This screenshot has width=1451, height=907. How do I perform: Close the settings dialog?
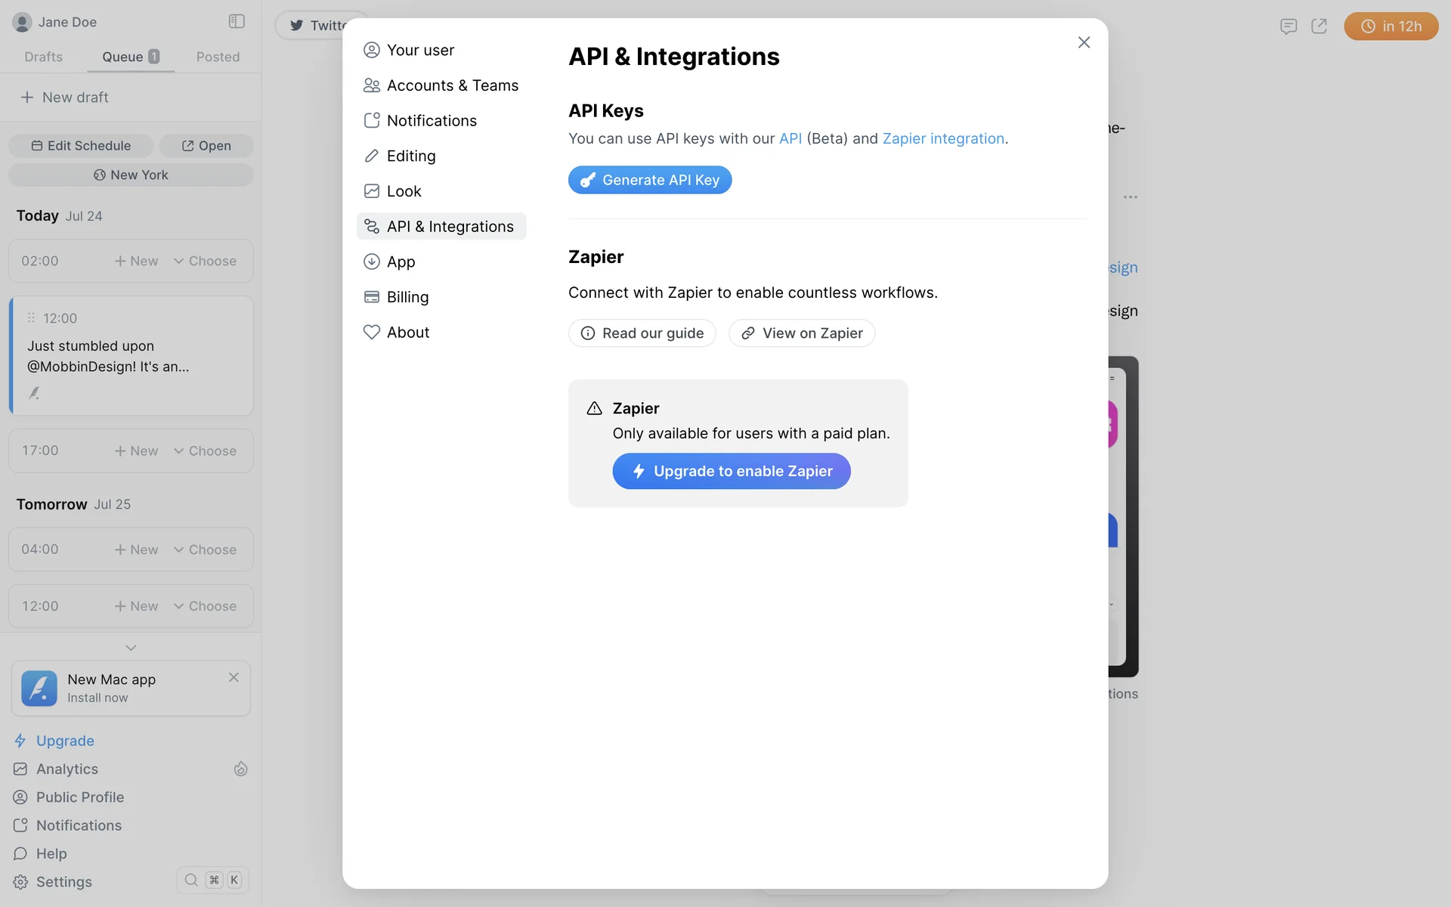[1084, 42]
